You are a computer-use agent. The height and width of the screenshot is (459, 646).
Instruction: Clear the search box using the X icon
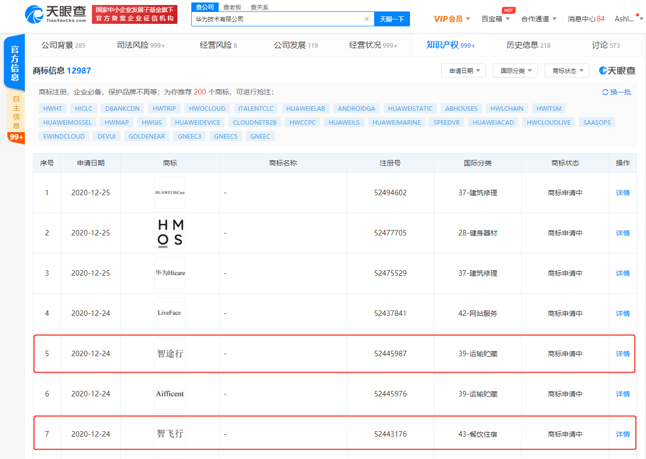(x=367, y=18)
